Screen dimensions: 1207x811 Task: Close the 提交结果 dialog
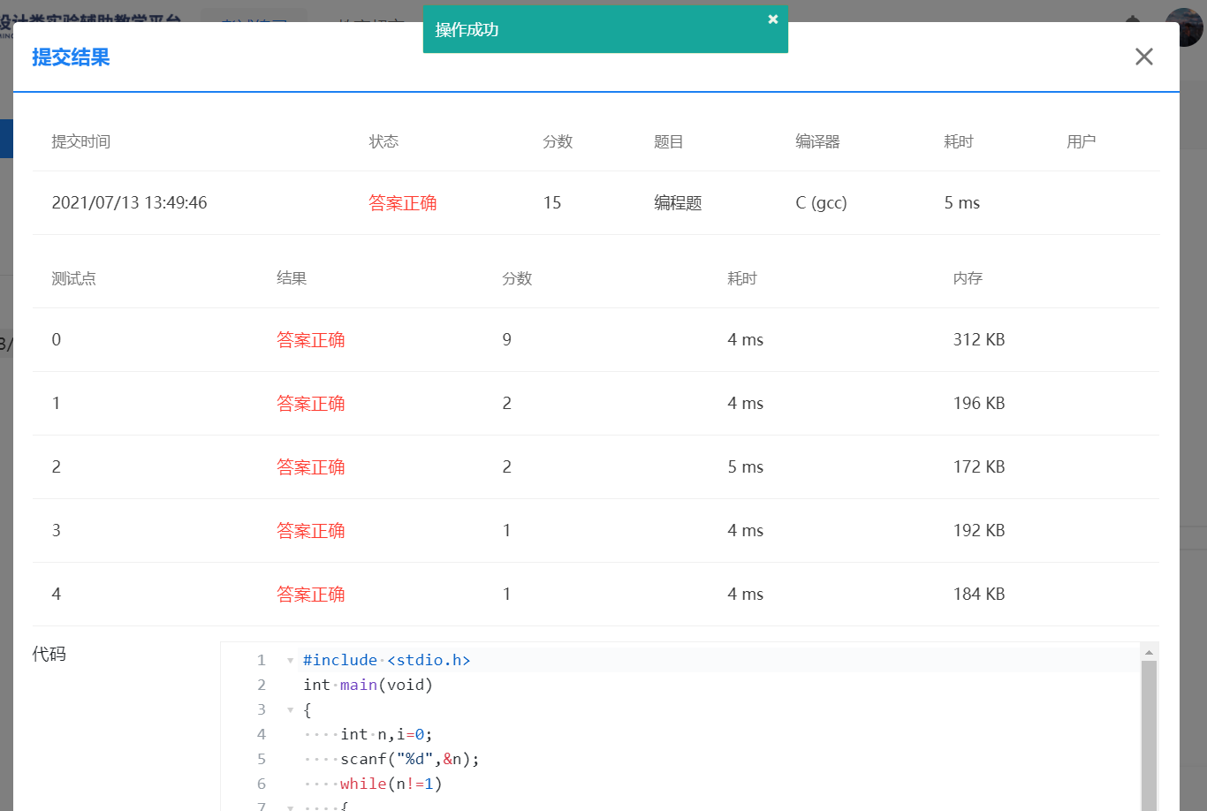1144,57
